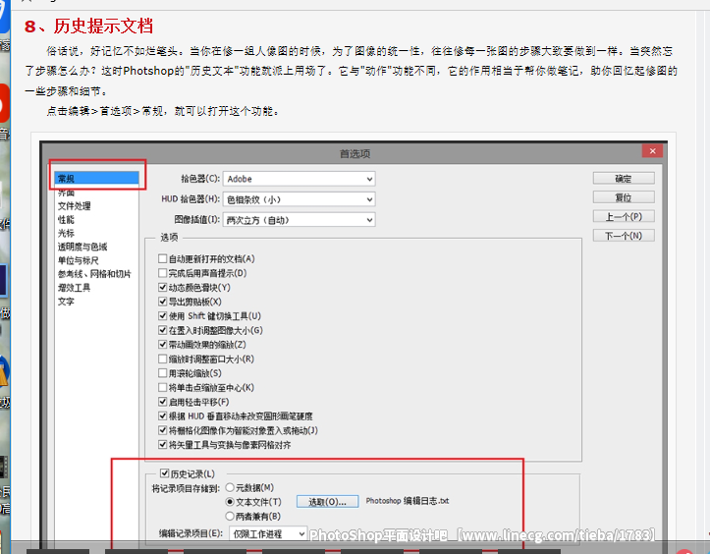
Task: Enable 缩放时调整窗口大小 checkbox
Action: pyautogui.click(x=163, y=359)
